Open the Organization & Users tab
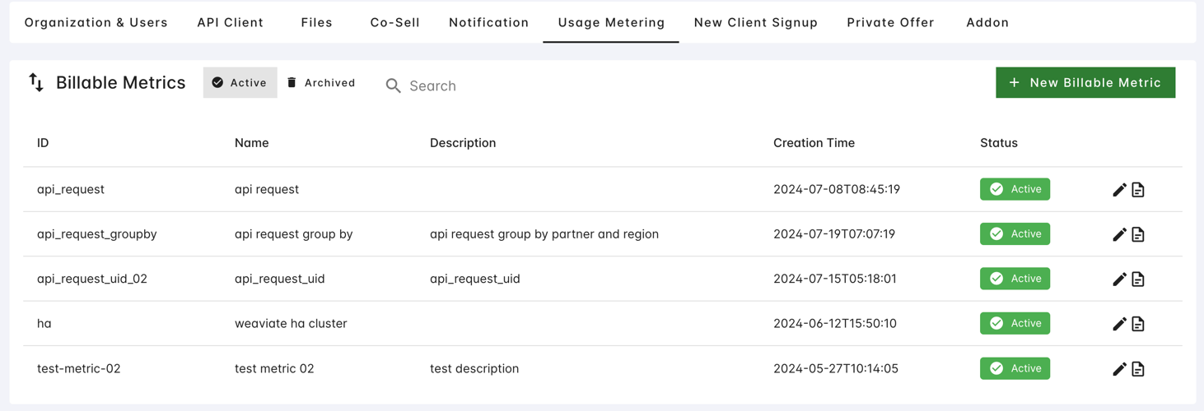This screenshot has height=411, width=1204. [x=96, y=22]
